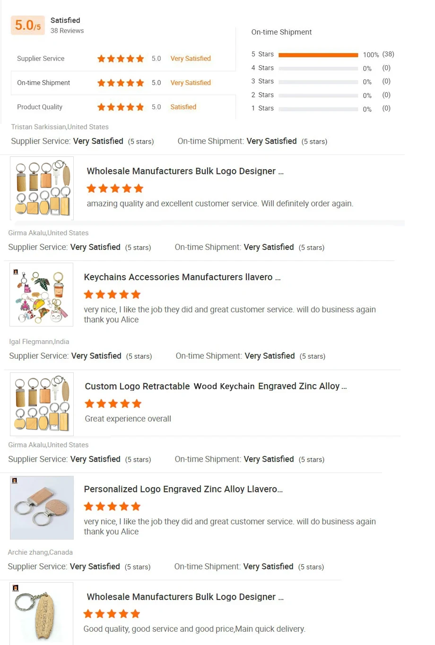Click stars under Keychains Accessories Manufacturers review
This screenshot has height=645, width=435.
coord(112,295)
